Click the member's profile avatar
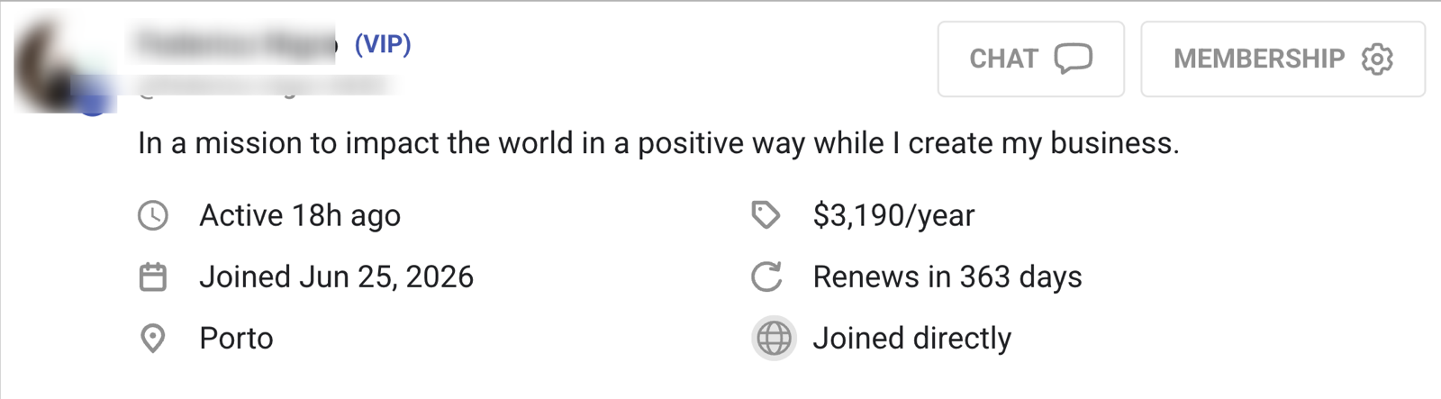1441x399 pixels. [63, 65]
